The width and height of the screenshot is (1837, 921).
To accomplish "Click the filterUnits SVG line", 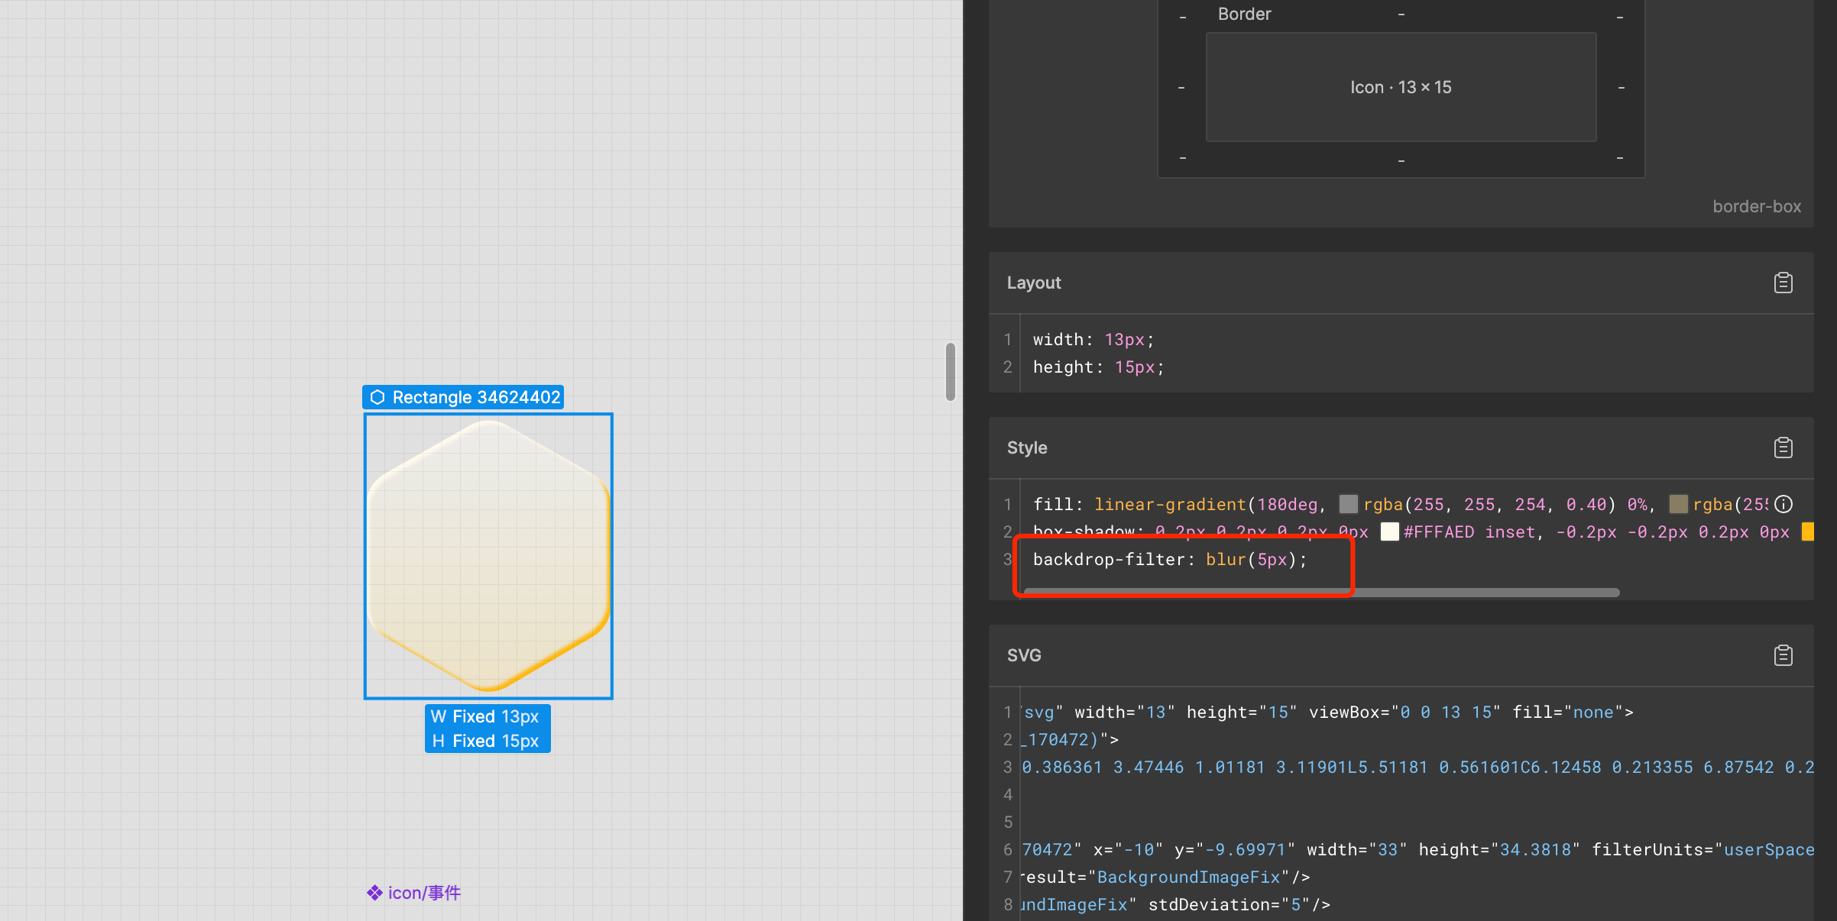I will (x=1417, y=849).
